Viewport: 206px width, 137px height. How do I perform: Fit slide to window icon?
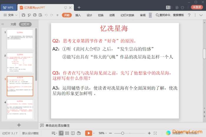pyautogui.click(x=155, y=133)
